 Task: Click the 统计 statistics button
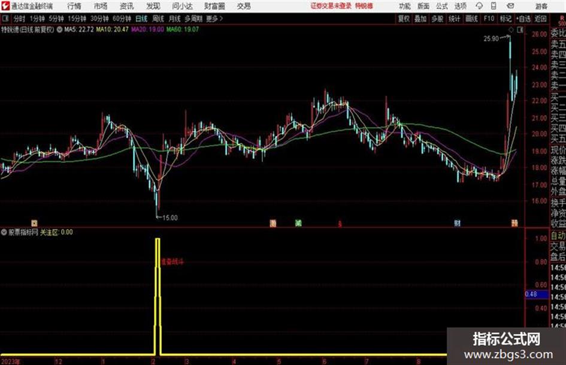click(454, 19)
